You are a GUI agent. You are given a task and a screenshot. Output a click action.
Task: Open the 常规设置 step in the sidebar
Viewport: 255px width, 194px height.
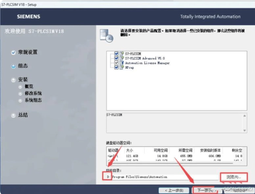point(28,52)
